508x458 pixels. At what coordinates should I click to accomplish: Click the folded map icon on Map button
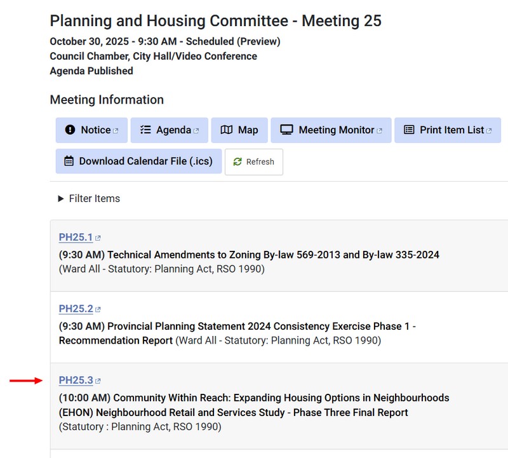pos(227,130)
